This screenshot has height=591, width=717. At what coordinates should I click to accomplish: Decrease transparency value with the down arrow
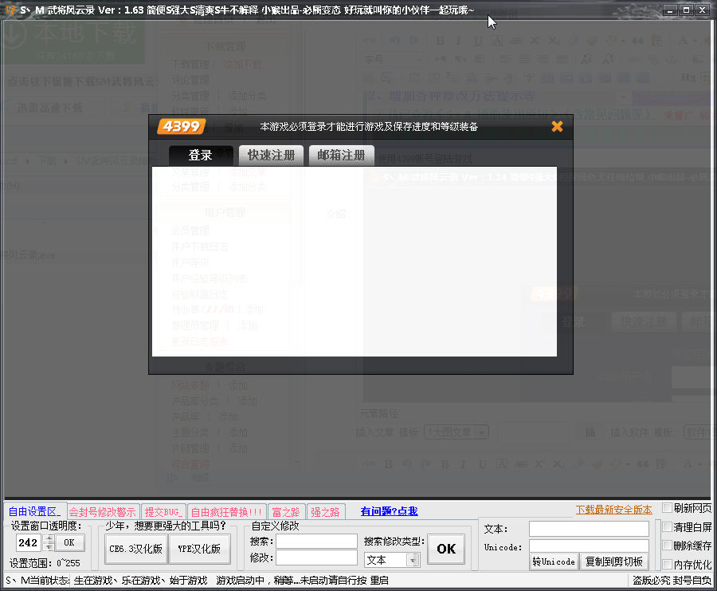(x=49, y=547)
